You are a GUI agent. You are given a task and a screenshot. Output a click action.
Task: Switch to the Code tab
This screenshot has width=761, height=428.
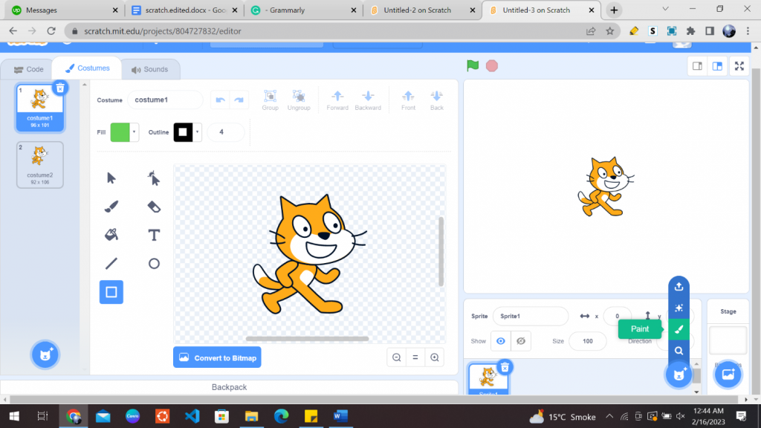[28, 68]
